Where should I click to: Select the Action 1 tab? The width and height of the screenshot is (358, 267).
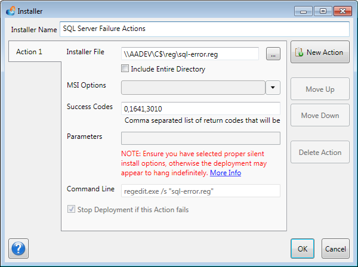(35, 52)
